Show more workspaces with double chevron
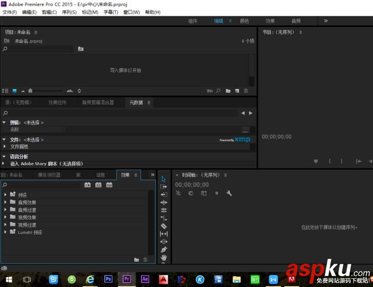This screenshot has height=287, width=373. pyautogui.click(x=326, y=21)
